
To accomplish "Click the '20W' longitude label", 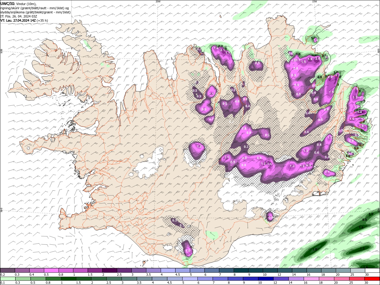I will 158,1.
